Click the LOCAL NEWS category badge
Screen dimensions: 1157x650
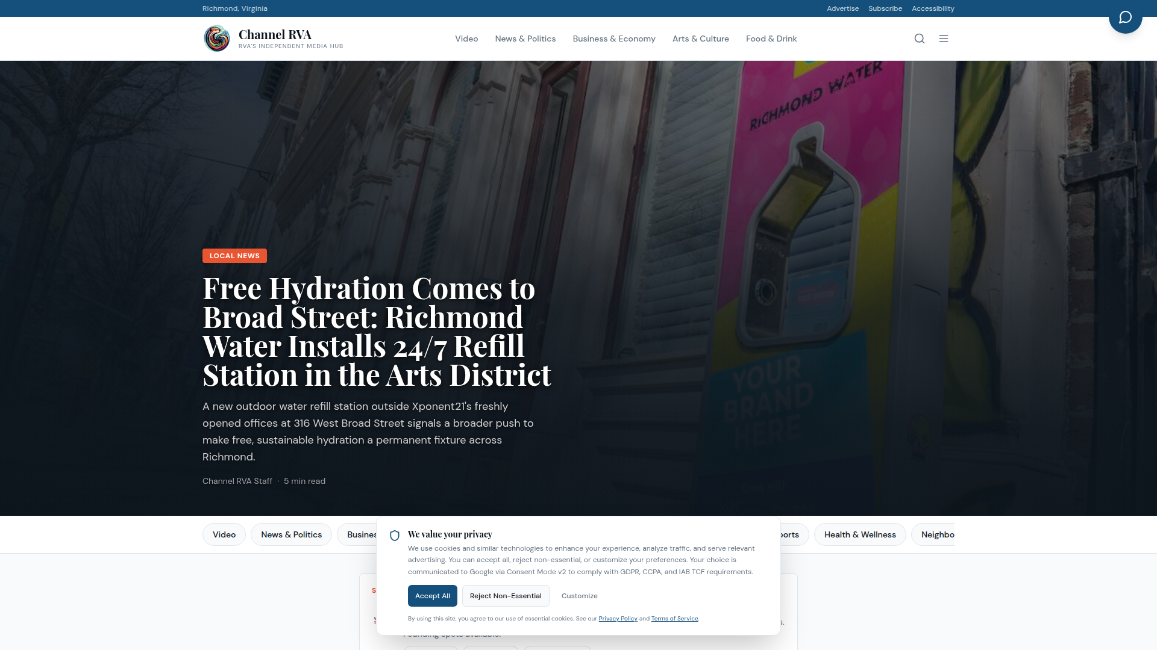[x=234, y=256]
